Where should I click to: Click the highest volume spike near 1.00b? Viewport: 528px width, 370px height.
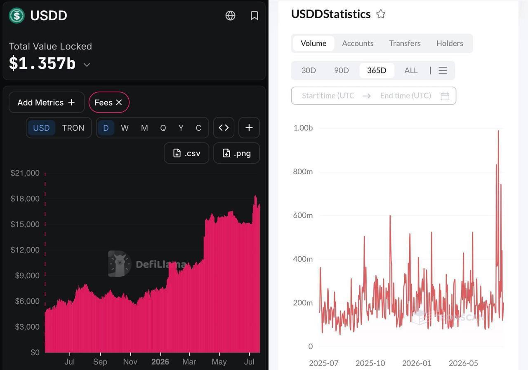(498, 131)
